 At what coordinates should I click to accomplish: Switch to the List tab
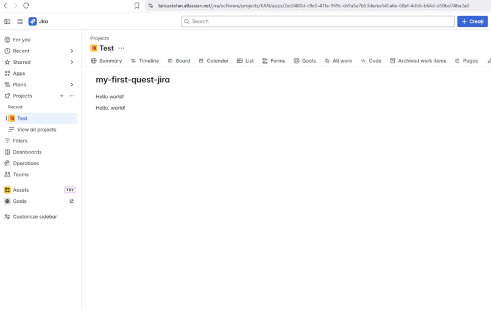(245, 61)
